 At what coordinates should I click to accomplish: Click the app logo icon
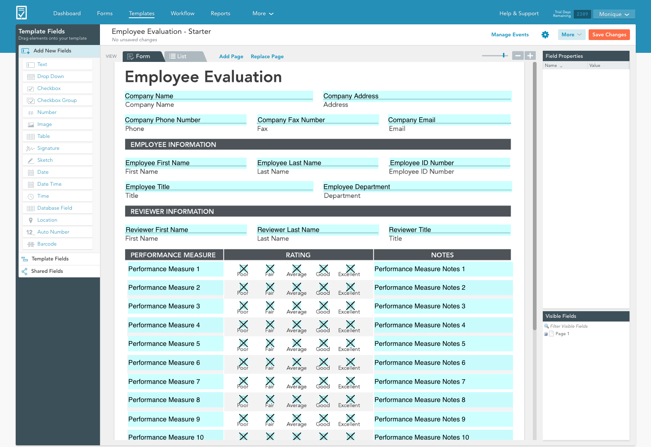click(x=21, y=12)
